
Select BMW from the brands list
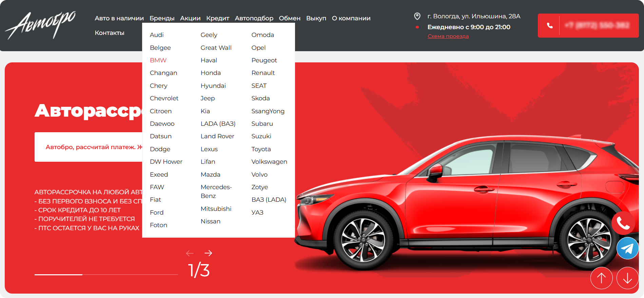158,60
